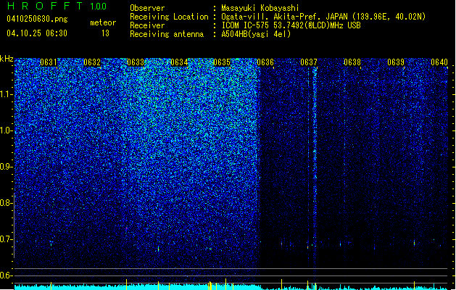456x290 pixels.
Task: Click the 0.8 kHz axis tick label
Action: pyautogui.click(x=7, y=203)
